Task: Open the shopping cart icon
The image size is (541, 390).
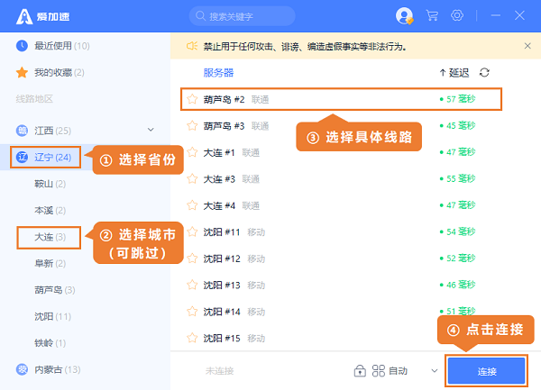Action: pos(431,15)
